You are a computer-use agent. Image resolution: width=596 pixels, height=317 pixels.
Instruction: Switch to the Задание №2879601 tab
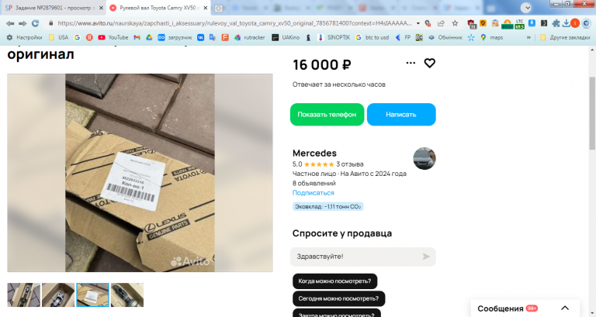point(54,8)
